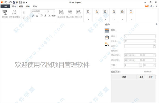Click the increase font size A icon
This screenshot has width=159, height=103.
[34, 15]
